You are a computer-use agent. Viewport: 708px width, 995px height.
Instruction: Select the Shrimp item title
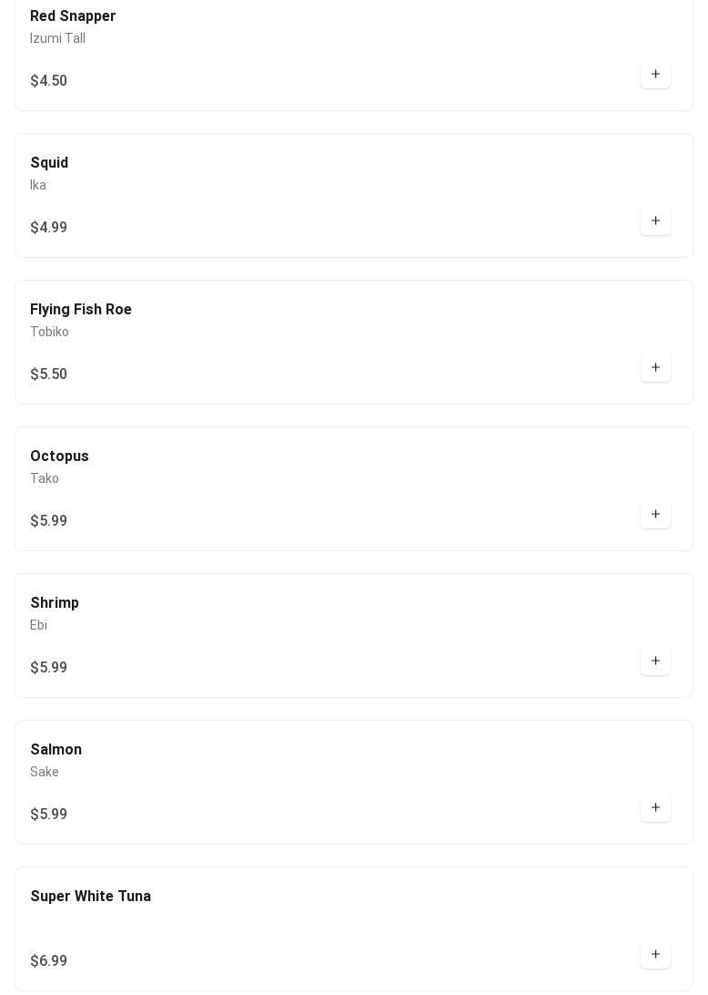(x=55, y=603)
